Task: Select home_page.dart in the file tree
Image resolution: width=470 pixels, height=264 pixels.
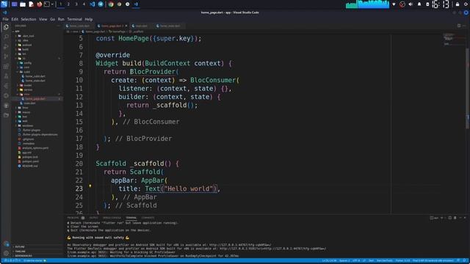Action: [37, 99]
